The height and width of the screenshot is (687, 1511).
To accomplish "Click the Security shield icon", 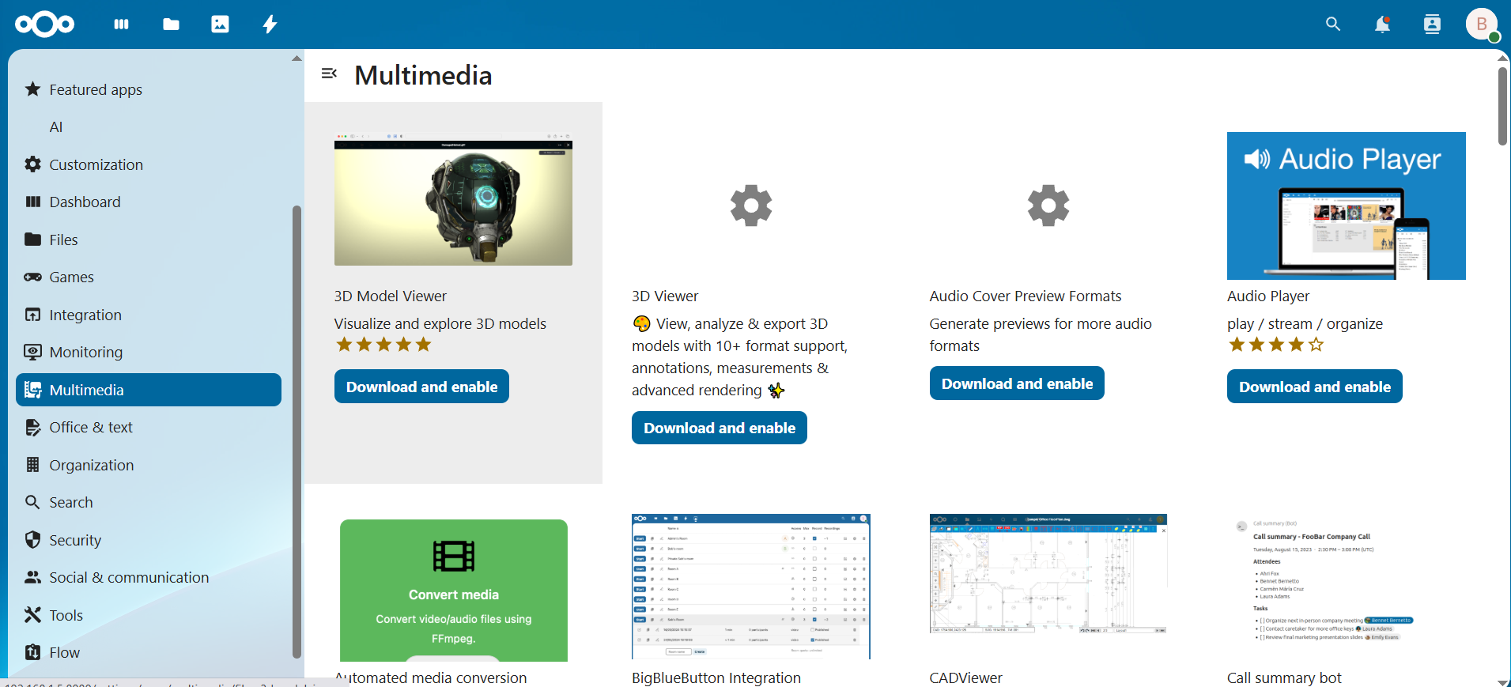I will [32, 540].
